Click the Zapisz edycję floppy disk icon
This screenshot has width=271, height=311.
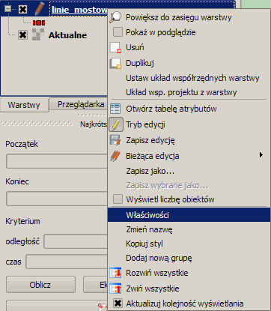point(115,140)
